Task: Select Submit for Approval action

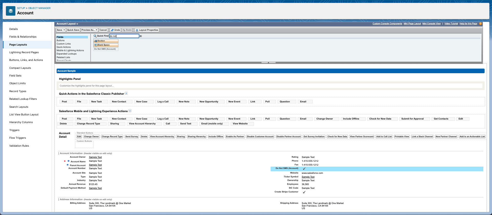Action: [414, 119]
